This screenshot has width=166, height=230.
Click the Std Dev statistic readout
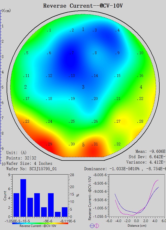coord(147,157)
